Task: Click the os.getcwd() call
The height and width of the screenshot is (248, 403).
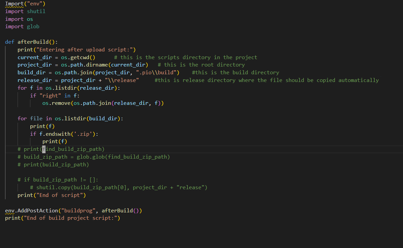Action: (x=78, y=57)
